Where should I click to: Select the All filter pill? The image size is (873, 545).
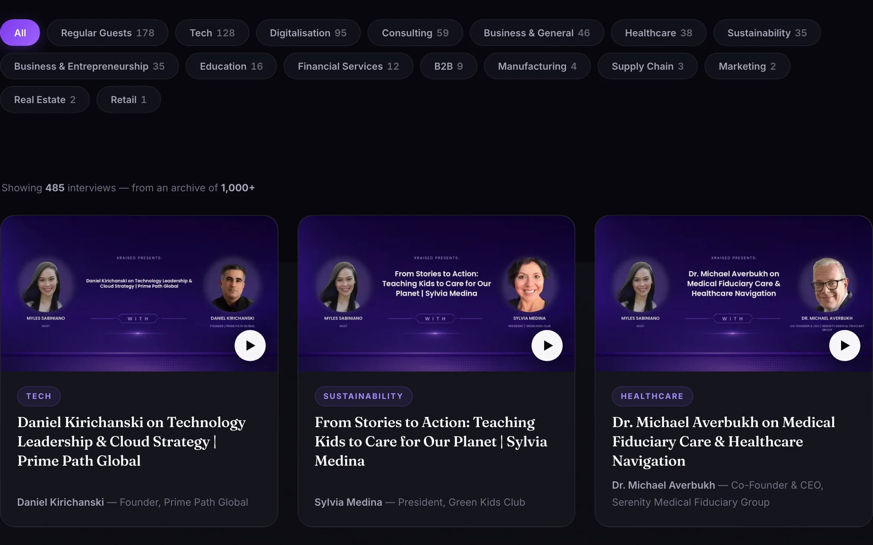coord(20,33)
